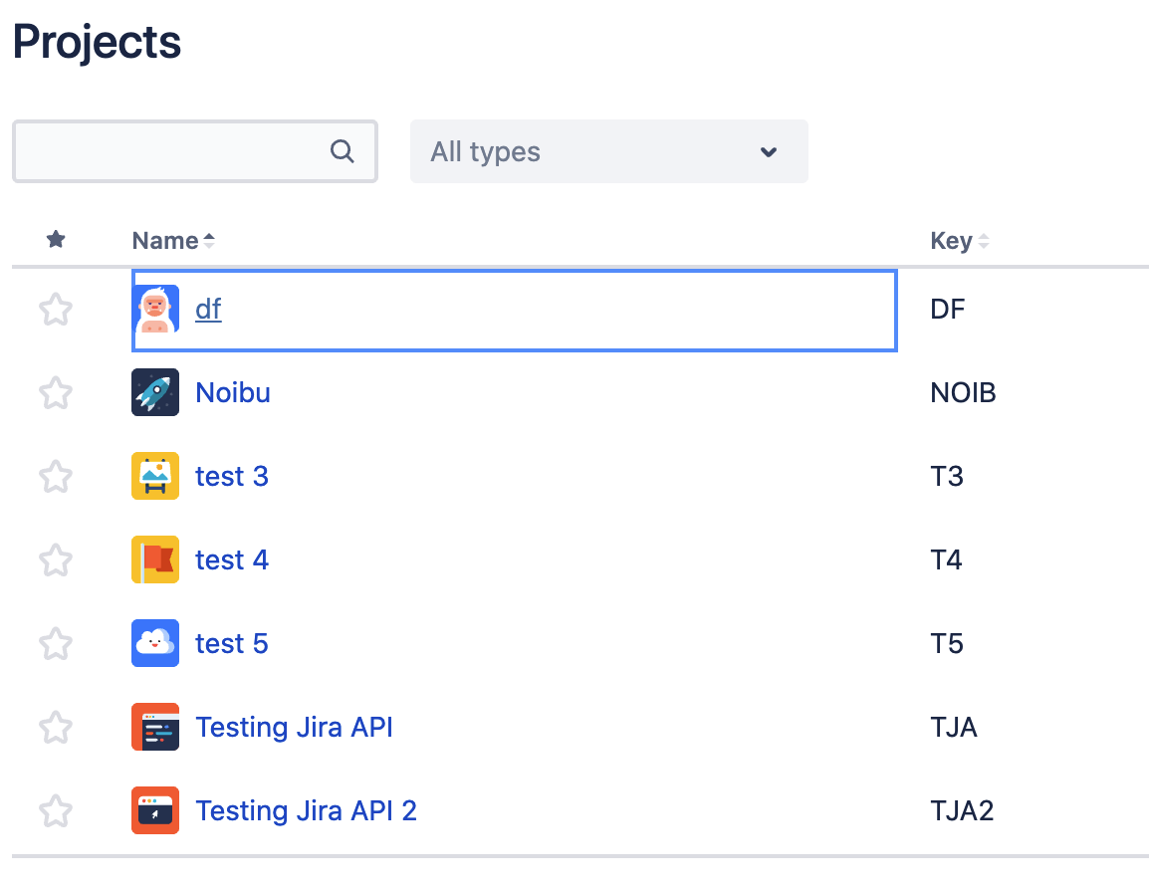Star the Testing Jira API project
This screenshot has height=890, width=1149.
(56, 729)
